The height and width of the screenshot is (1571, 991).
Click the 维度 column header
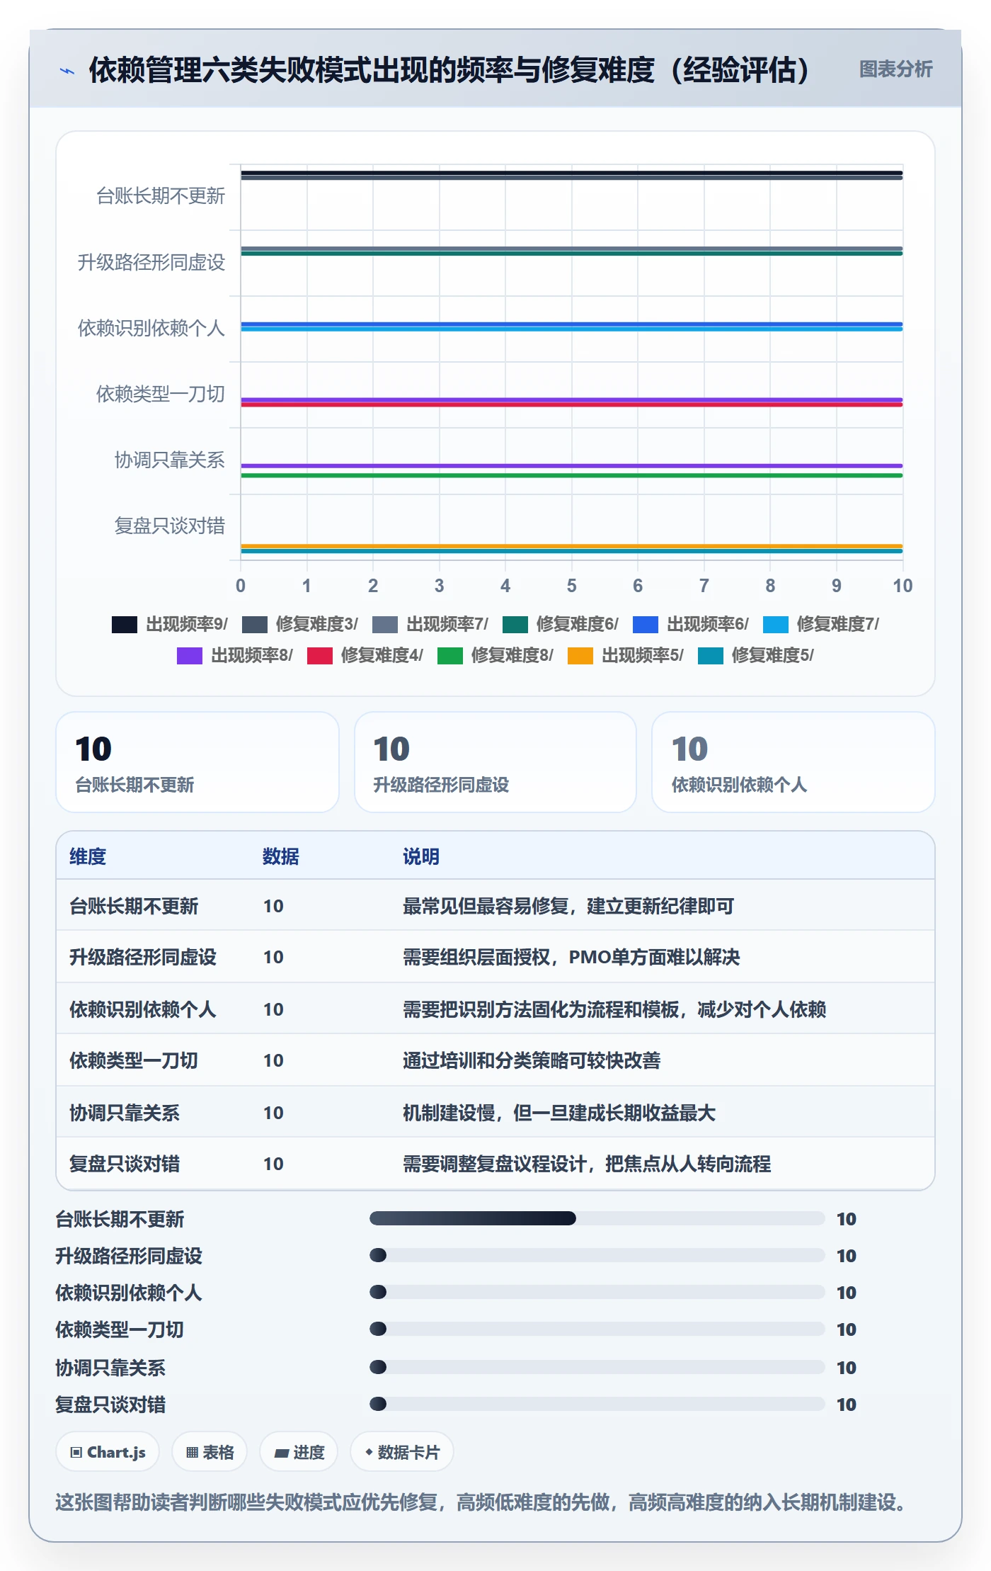click(x=88, y=856)
